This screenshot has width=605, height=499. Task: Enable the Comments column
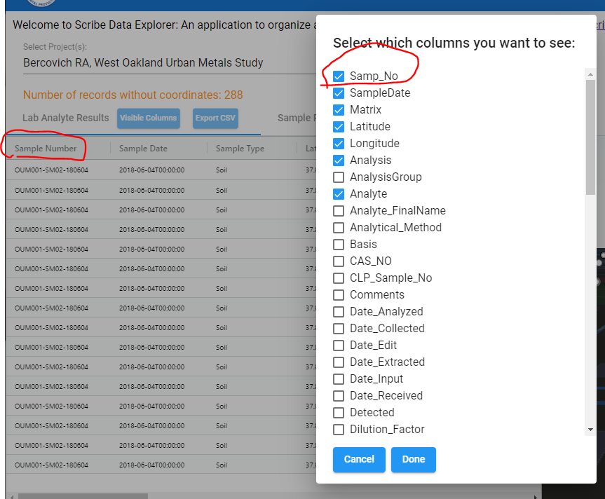(x=339, y=294)
